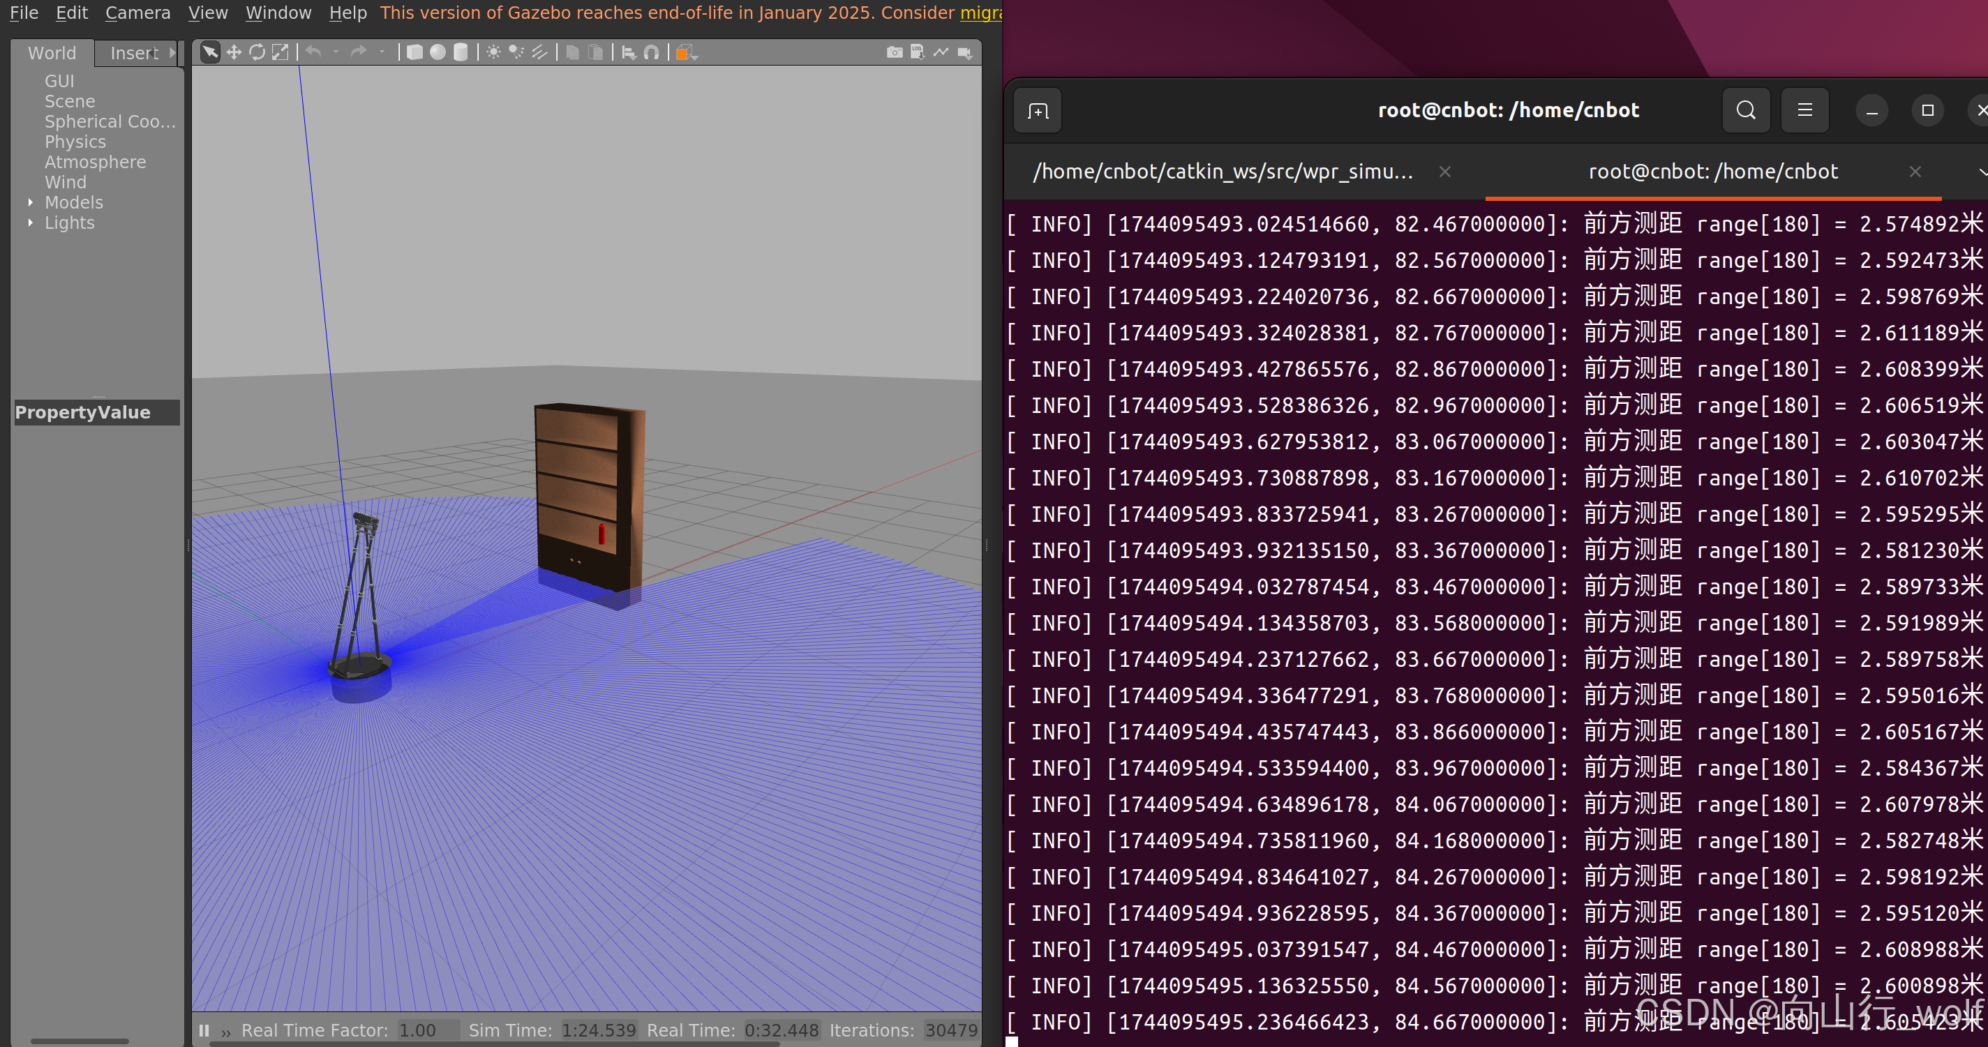Toggle the snap magnet tool
Viewport: 1988px width, 1047px height.
(x=651, y=52)
